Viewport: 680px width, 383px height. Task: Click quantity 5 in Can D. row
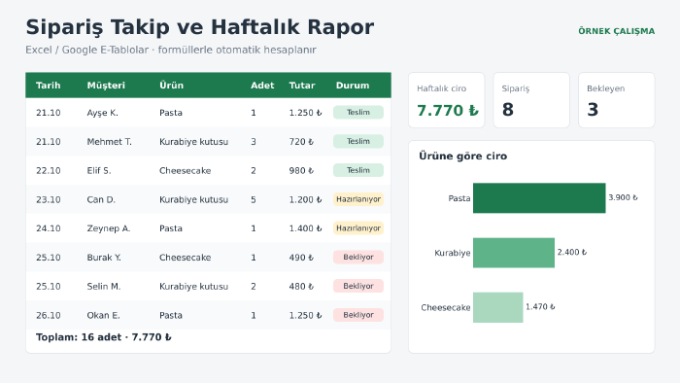pos(254,200)
